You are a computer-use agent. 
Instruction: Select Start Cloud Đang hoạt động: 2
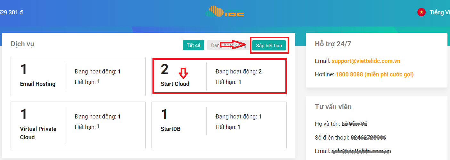tap(239, 72)
